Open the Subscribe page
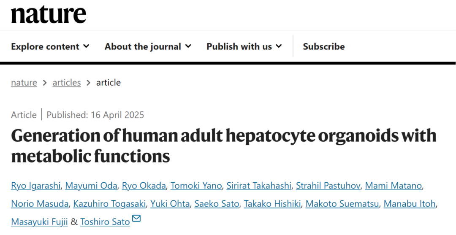The width and height of the screenshot is (456, 235). [x=323, y=46]
